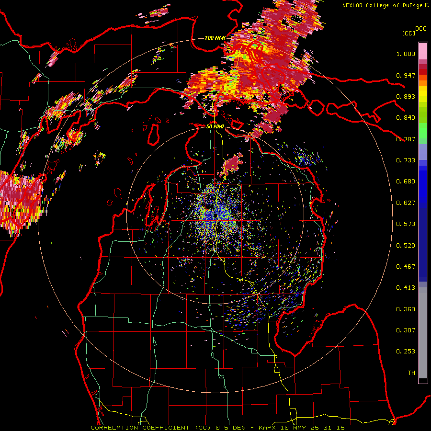
Task: Click the 0.947 scale value
Action: point(406,75)
